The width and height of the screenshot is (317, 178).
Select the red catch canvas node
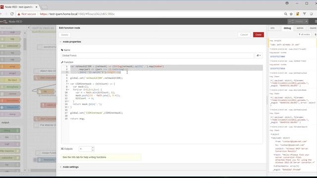tap(49, 105)
